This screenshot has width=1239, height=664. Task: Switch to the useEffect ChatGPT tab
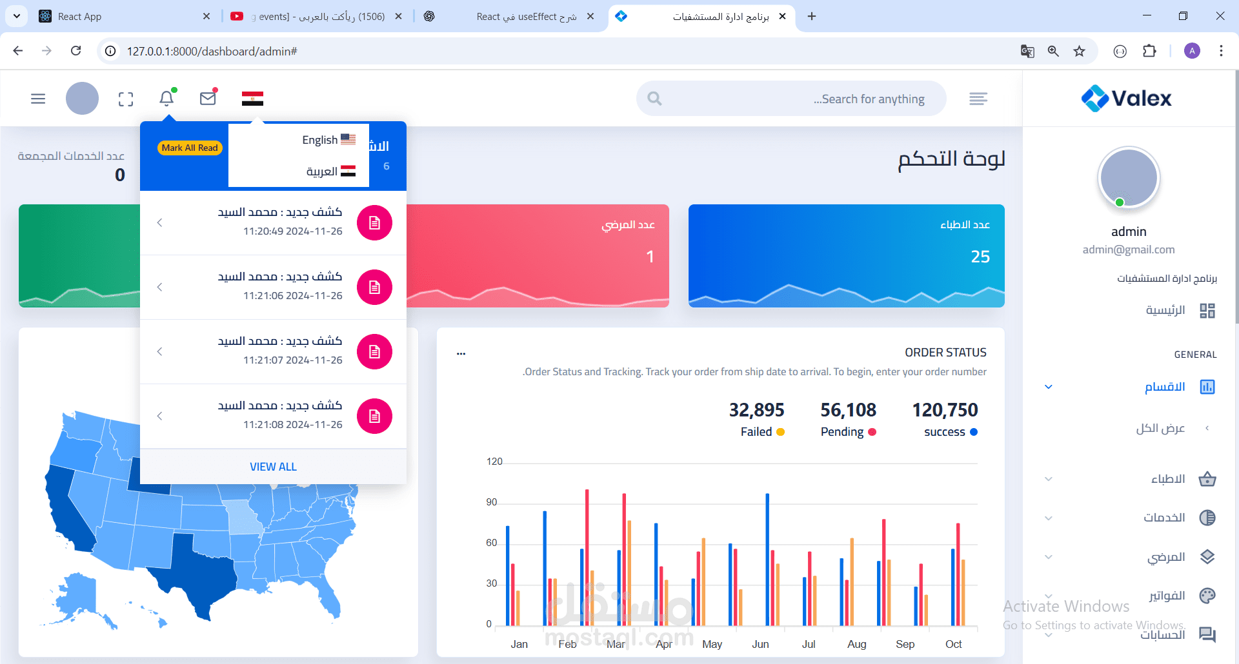click(510, 16)
